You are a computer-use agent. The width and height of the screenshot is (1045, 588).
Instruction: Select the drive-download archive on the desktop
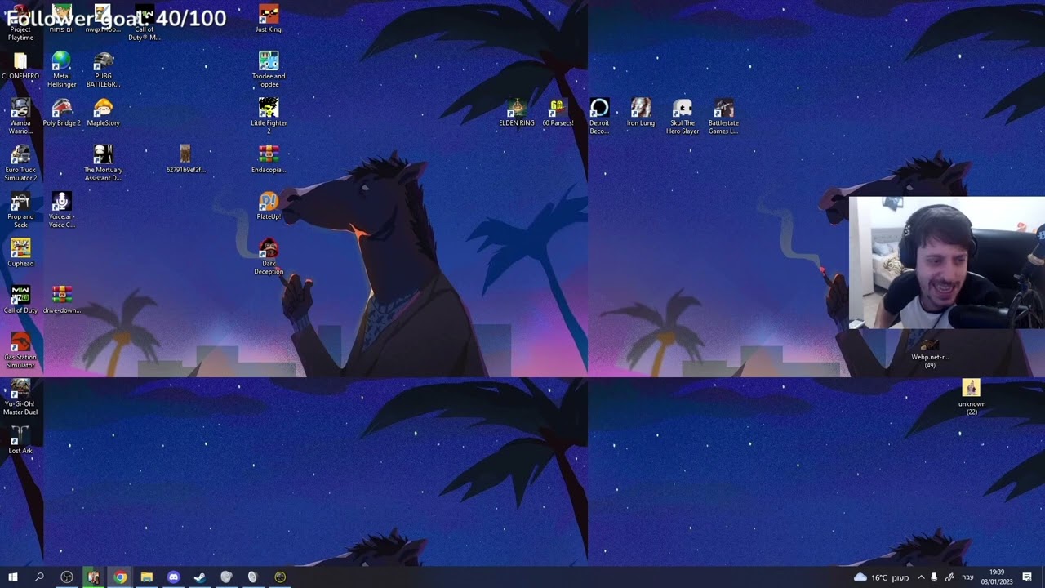pyautogui.click(x=61, y=300)
